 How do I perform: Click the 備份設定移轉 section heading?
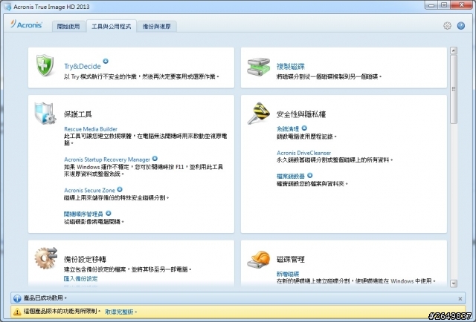pos(85,259)
